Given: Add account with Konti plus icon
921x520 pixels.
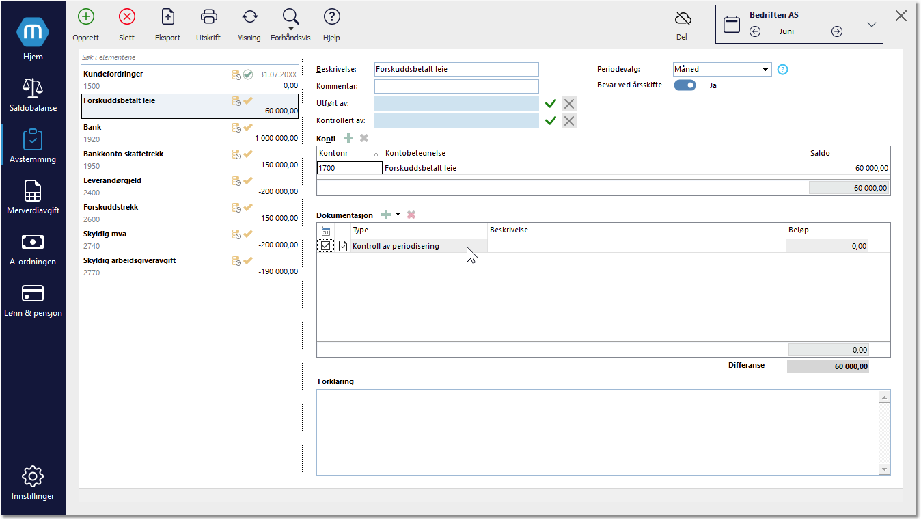Looking at the screenshot, I should tap(348, 138).
